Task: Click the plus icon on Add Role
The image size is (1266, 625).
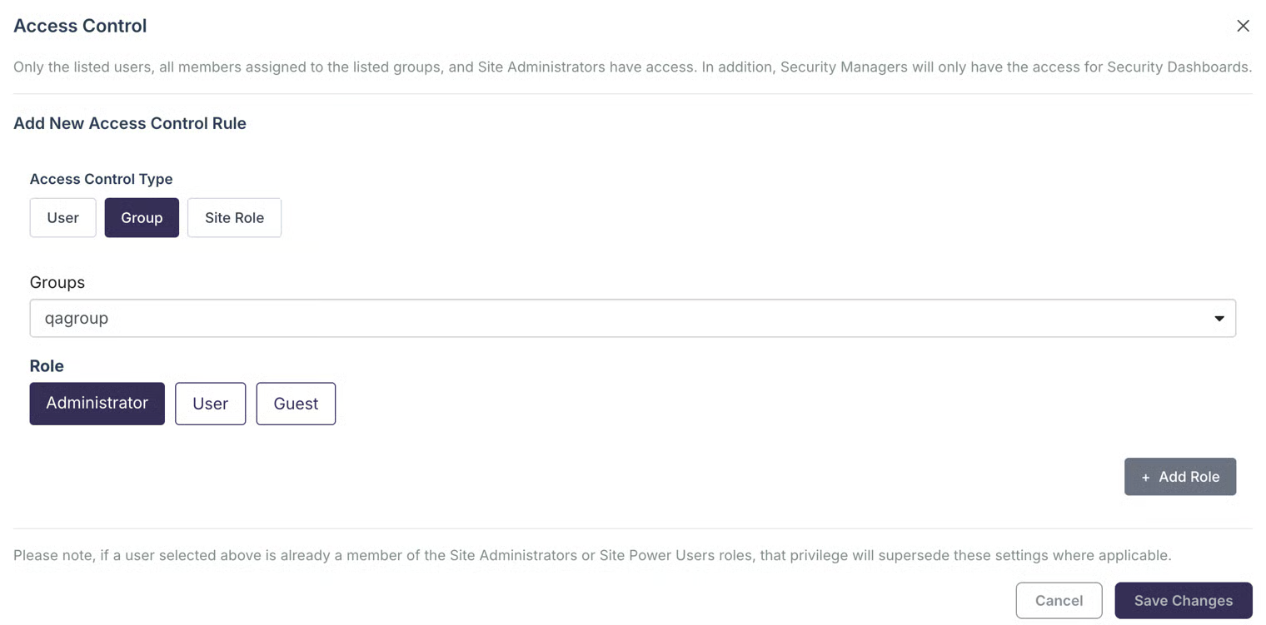Action: [1146, 477]
